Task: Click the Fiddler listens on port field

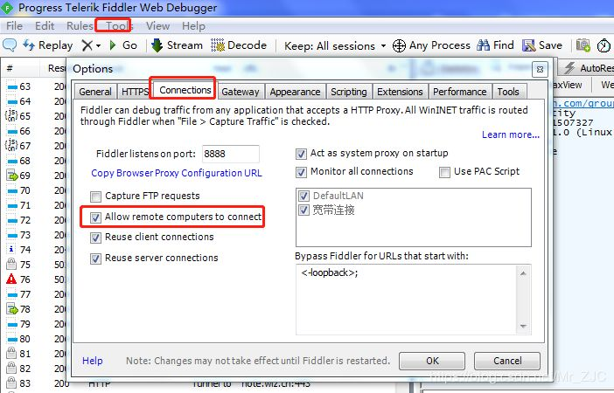Action: click(x=230, y=154)
